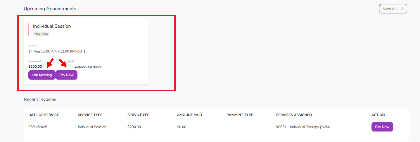The height and width of the screenshot is (142, 420).
Task: Click Pay Now in the appointment card
Action: tap(66, 75)
